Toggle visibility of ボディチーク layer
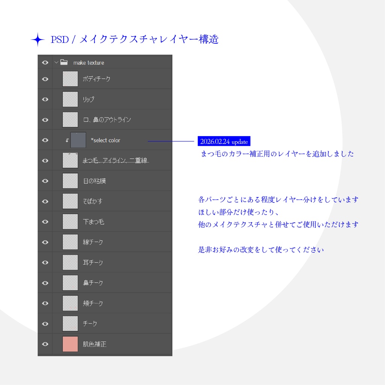The height and width of the screenshot is (385, 385). pos(45,79)
